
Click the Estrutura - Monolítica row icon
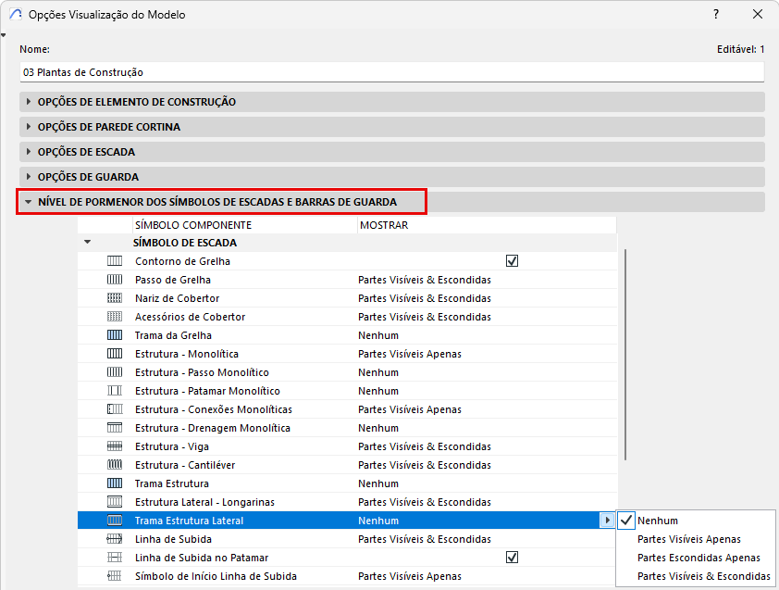coord(115,354)
